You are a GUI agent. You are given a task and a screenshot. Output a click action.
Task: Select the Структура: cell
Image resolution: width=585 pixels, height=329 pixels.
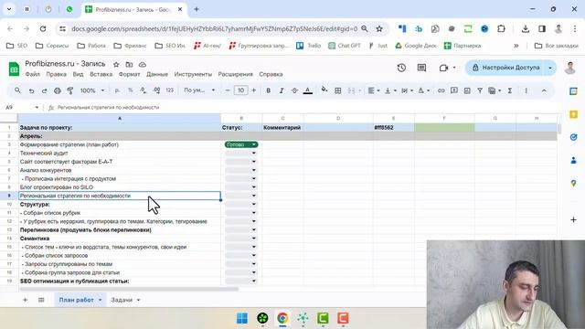[120, 205]
